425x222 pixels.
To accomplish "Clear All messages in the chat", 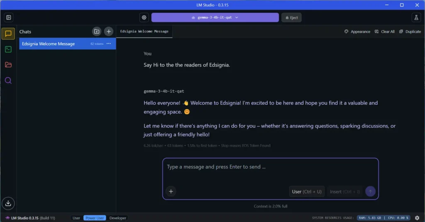I will pyautogui.click(x=385, y=31).
